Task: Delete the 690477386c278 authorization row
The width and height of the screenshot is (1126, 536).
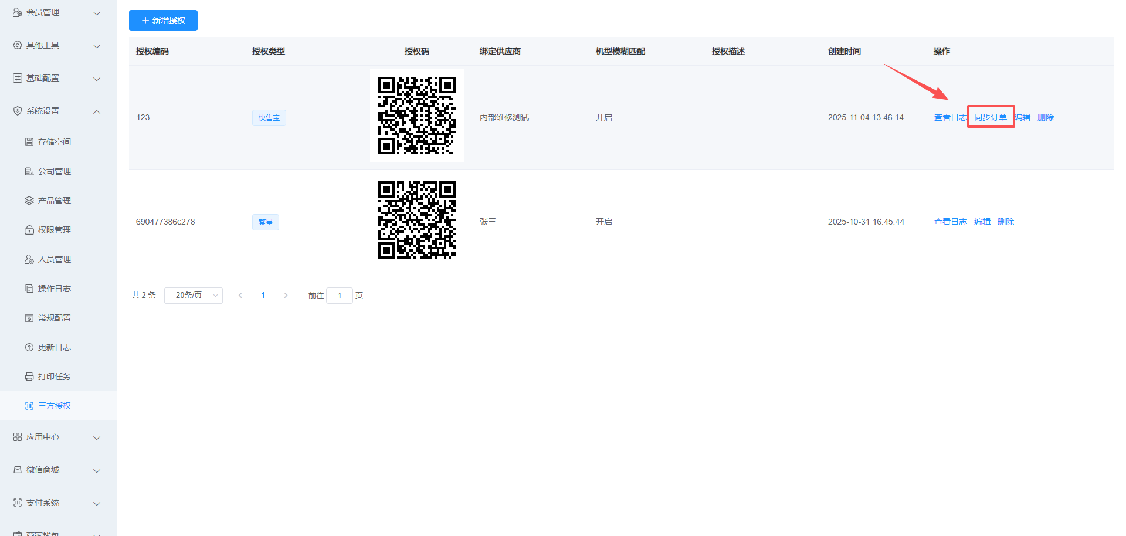Action: tap(1006, 222)
